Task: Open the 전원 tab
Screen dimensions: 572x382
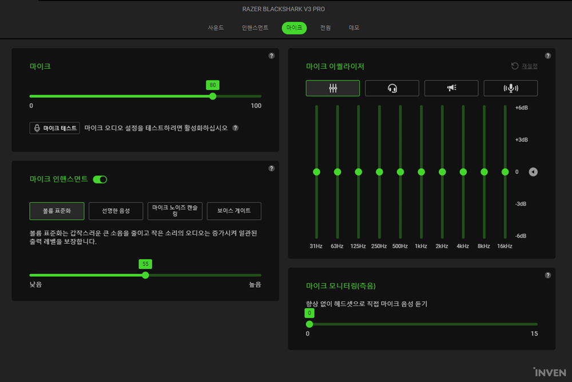Action: (x=325, y=27)
